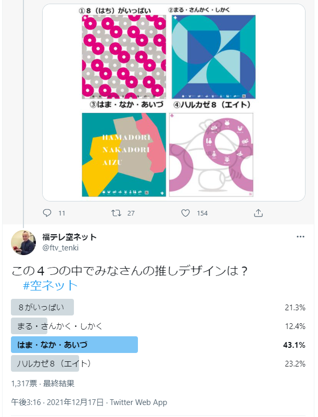The width and height of the screenshot is (318, 417).
Task: Open the HAMADORI NAKADORI AIZU image
Action: coord(124,155)
